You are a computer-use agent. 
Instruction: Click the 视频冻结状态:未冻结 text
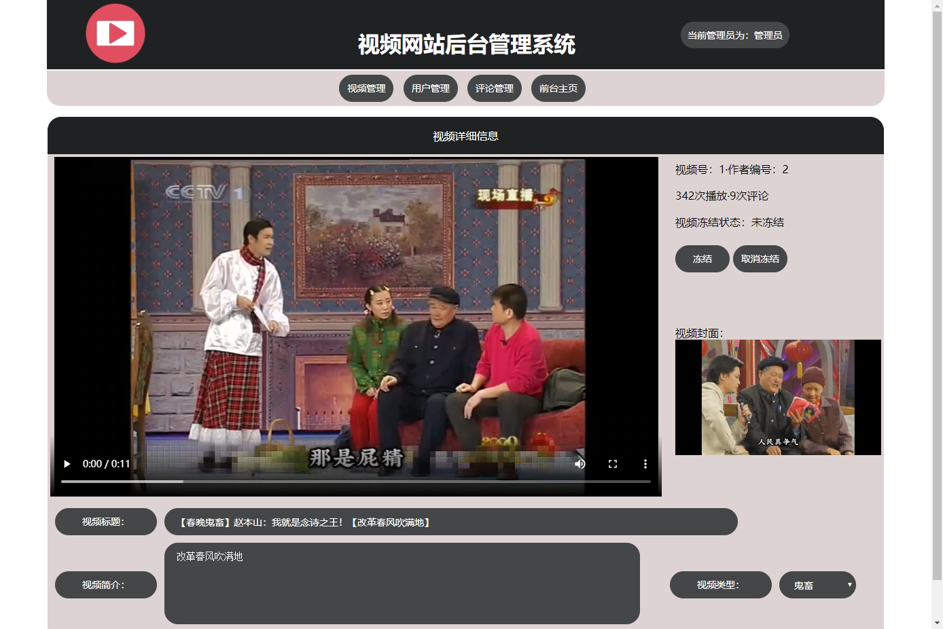click(730, 222)
